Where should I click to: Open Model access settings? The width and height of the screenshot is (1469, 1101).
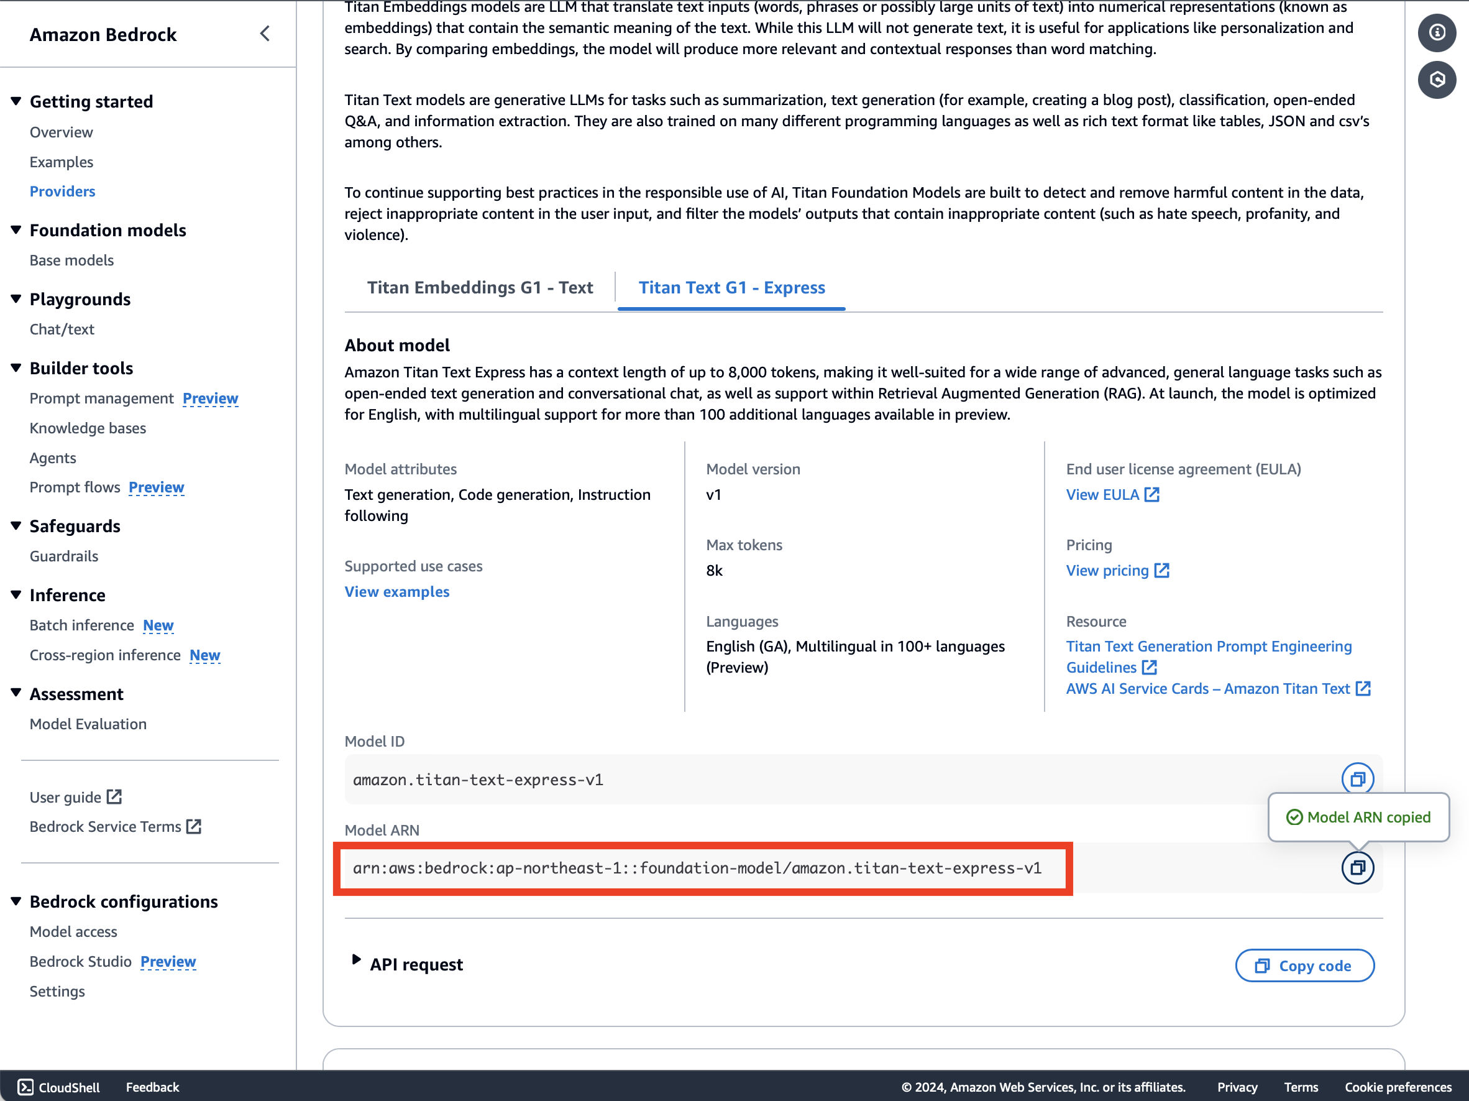click(74, 931)
